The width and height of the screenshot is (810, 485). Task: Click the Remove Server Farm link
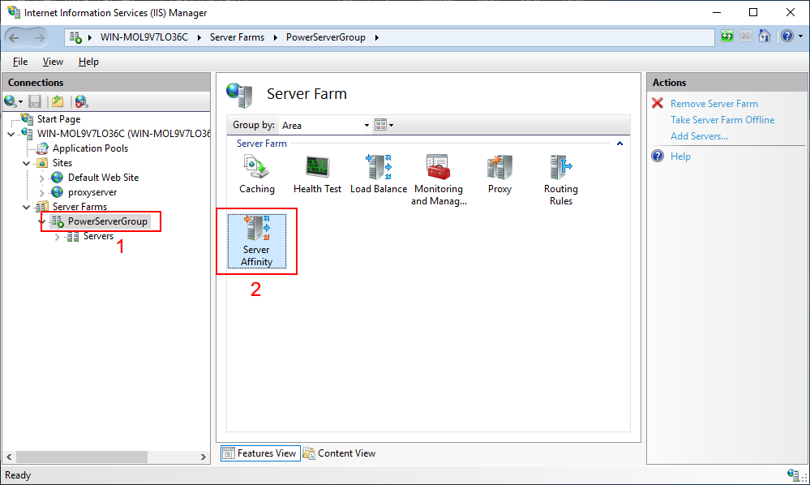714,104
